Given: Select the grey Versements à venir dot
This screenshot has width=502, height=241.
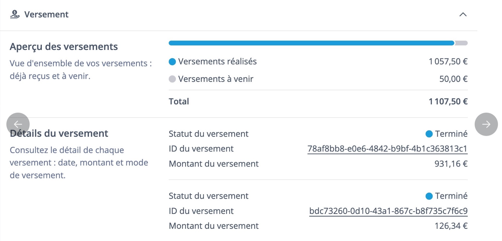Looking at the screenshot, I should [x=172, y=79].
